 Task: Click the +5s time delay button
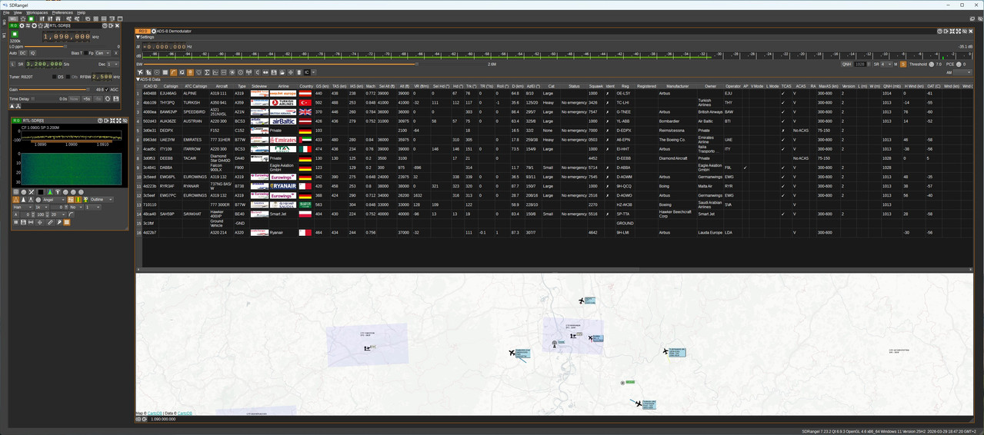(x=86, y=99)
